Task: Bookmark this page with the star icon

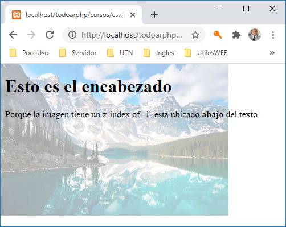Action: tap(195, 35)
